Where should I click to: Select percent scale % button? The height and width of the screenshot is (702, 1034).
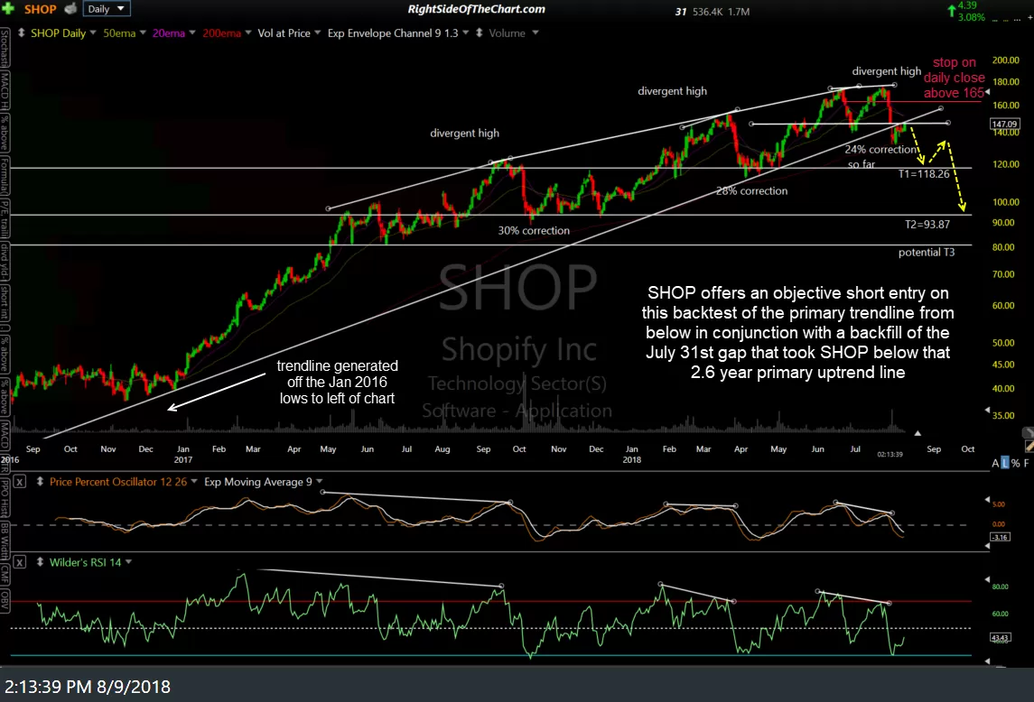pos(1016,463)
